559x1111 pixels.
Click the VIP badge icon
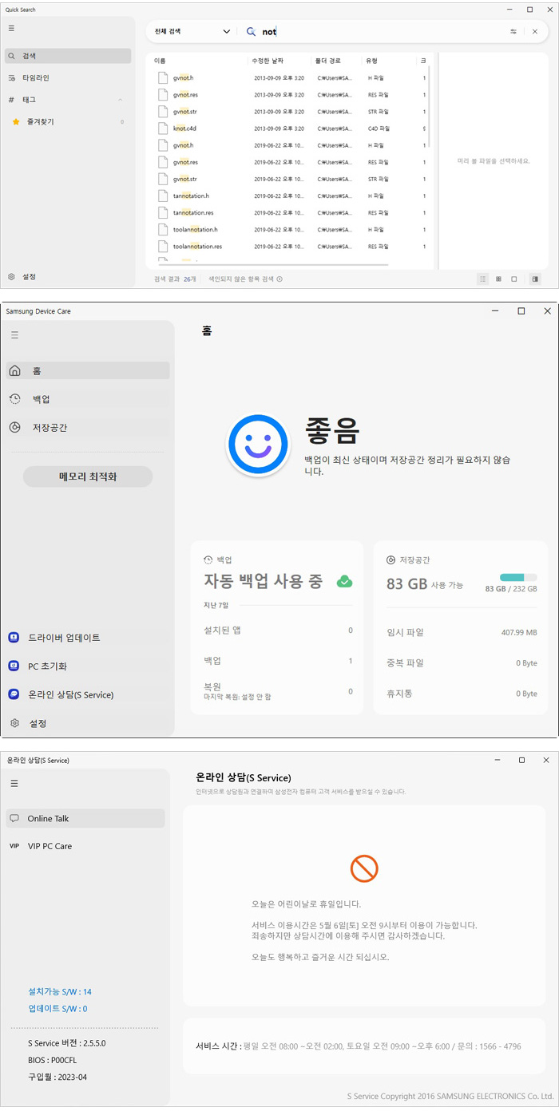coord(14,846)
